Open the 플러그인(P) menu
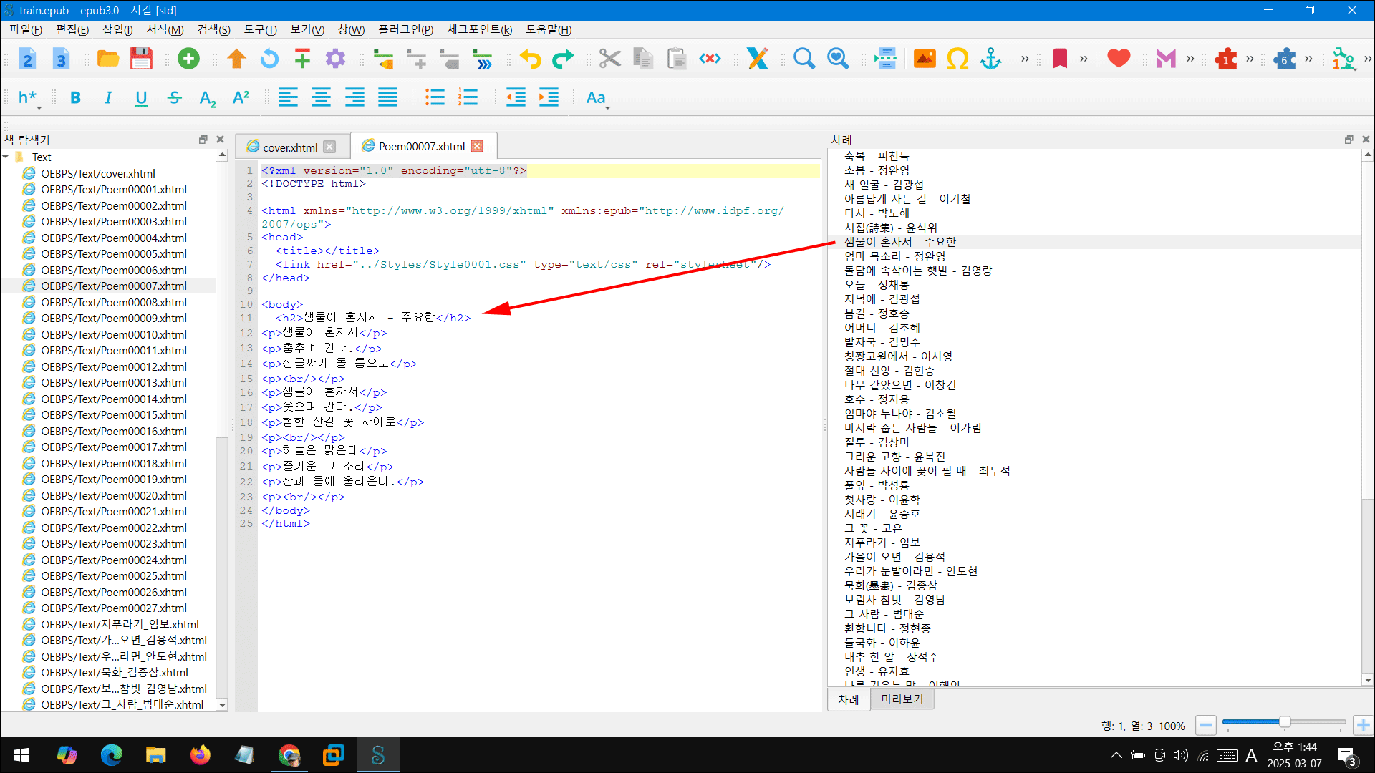 point(405,29)
